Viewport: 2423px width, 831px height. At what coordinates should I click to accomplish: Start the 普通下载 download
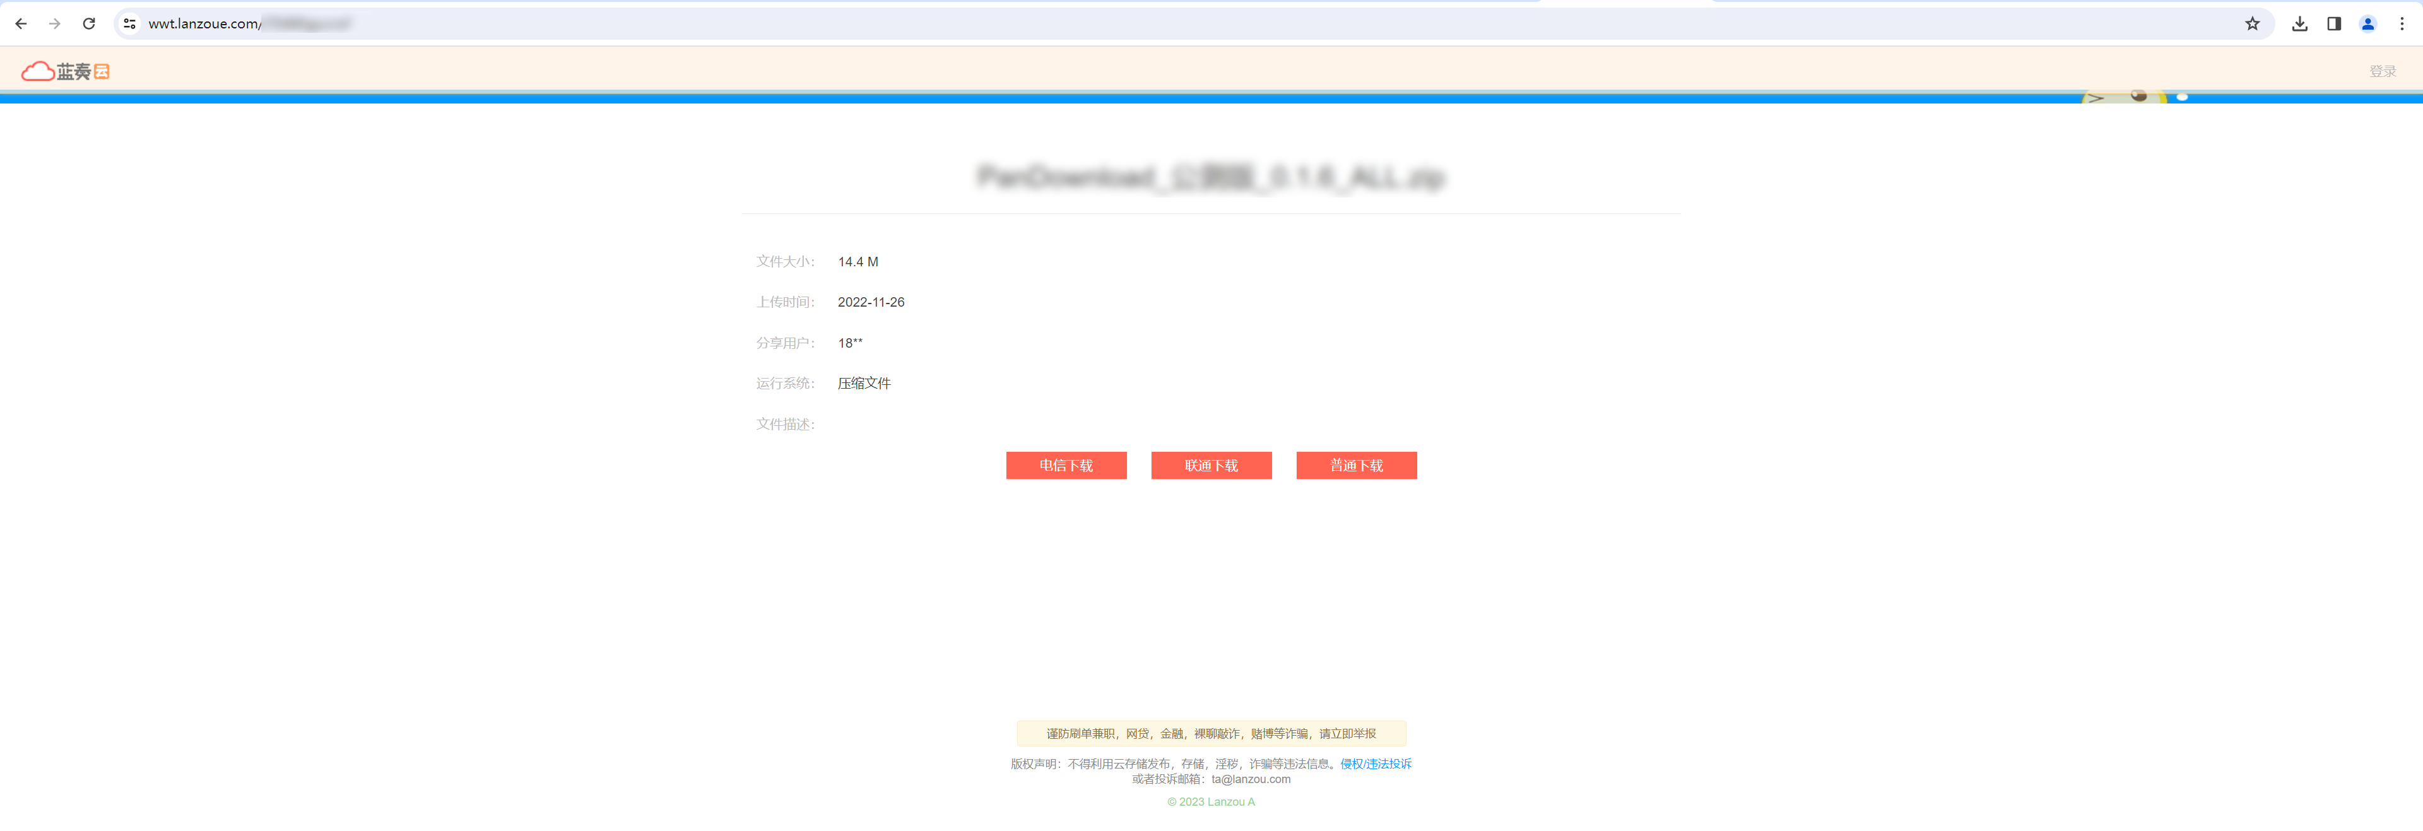click(1357, 465)
